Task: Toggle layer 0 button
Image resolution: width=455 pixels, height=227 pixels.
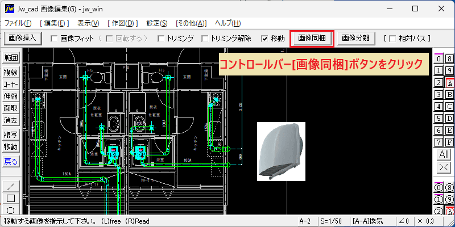Action: point(439,59)
